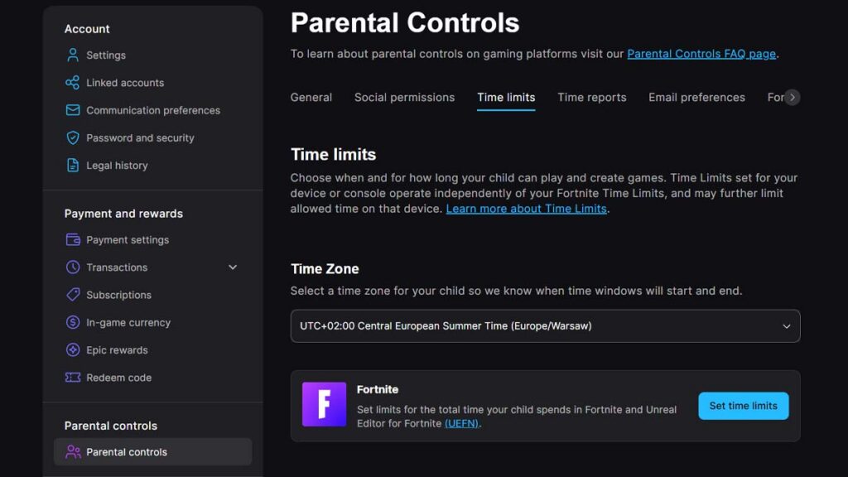
Task: Click the Payment settings wallet icon
Action: (73, 239)
